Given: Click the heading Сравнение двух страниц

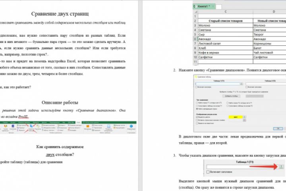Looking at the screenshot, I should pyautogui.click(x=60, y=14).
